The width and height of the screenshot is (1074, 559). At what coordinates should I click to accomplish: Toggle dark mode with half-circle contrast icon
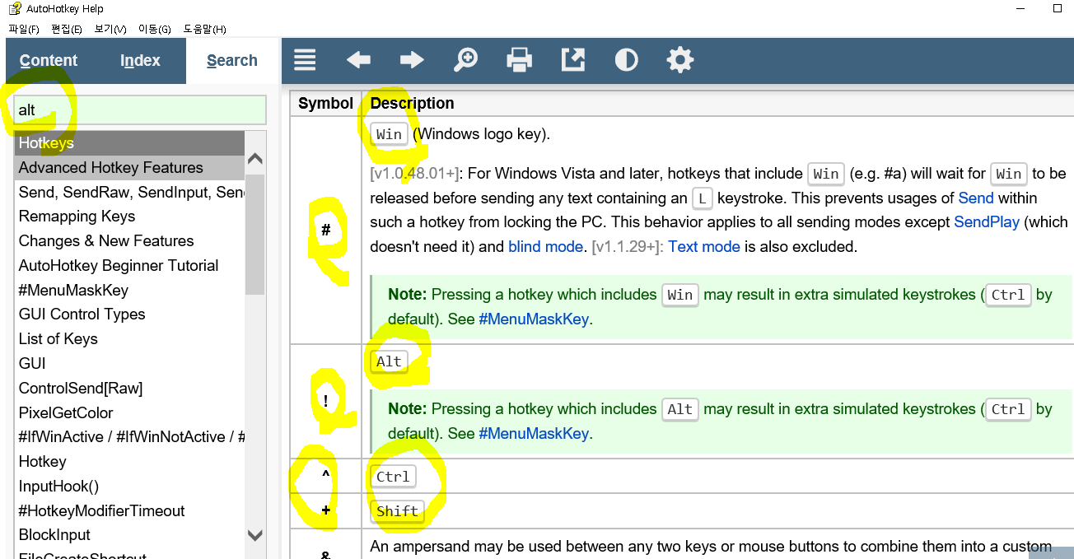click(627, 60)
